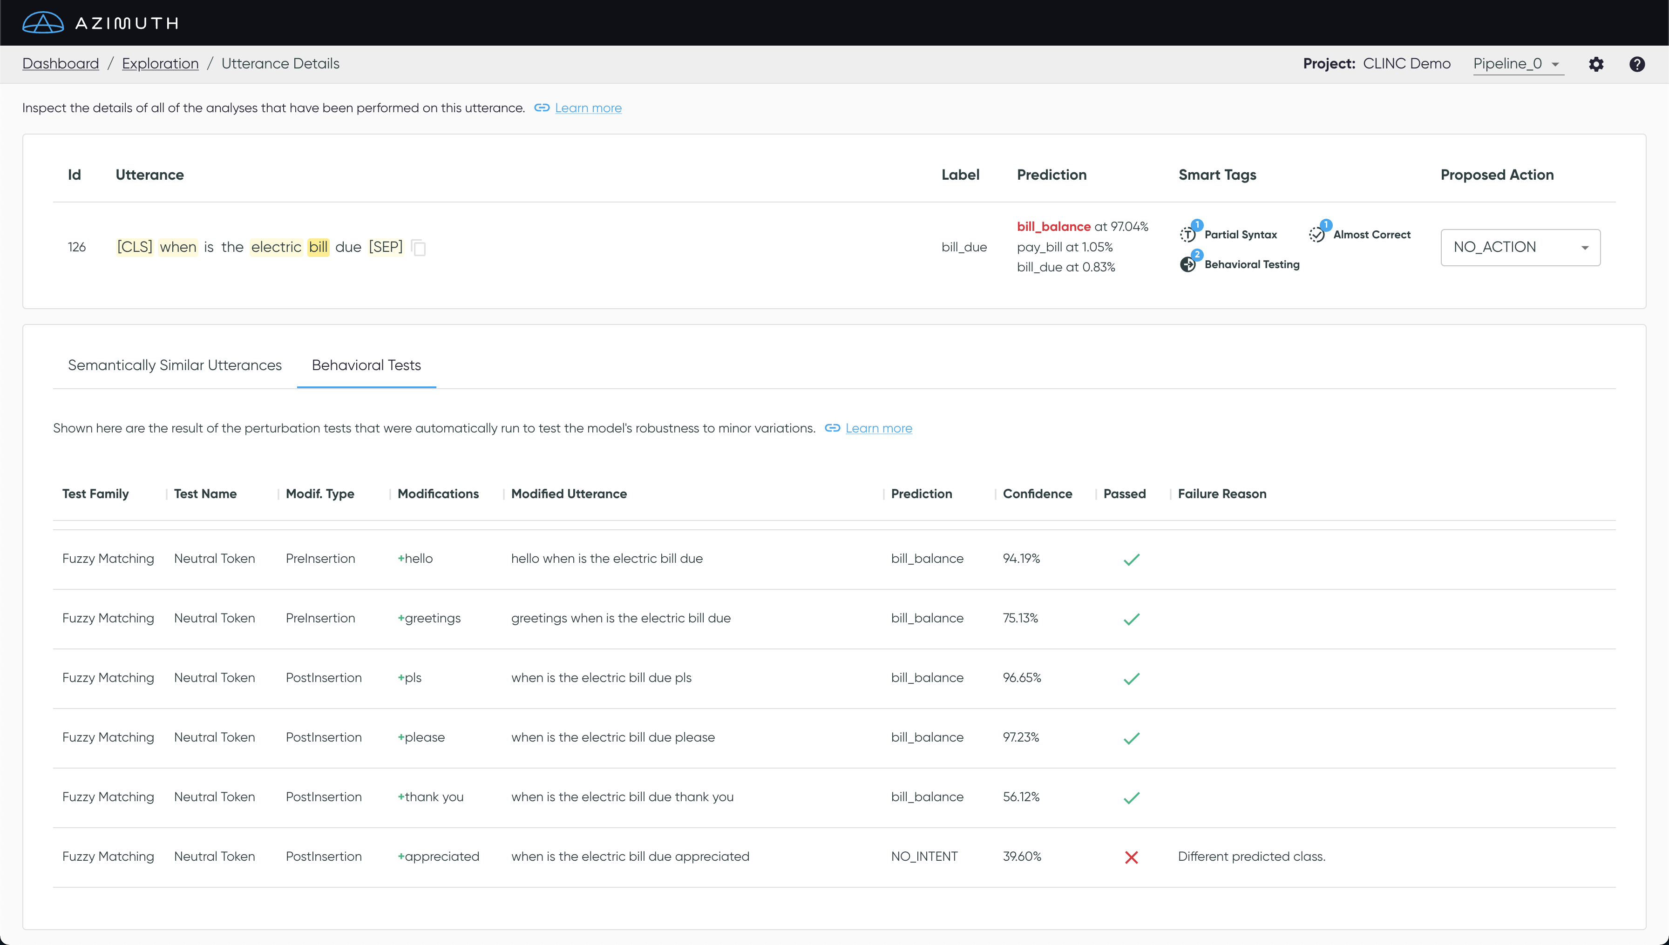
Task: Click the Partial Syntax smart tag icon
Action: pyautogui.click(x=1187, y=234)
